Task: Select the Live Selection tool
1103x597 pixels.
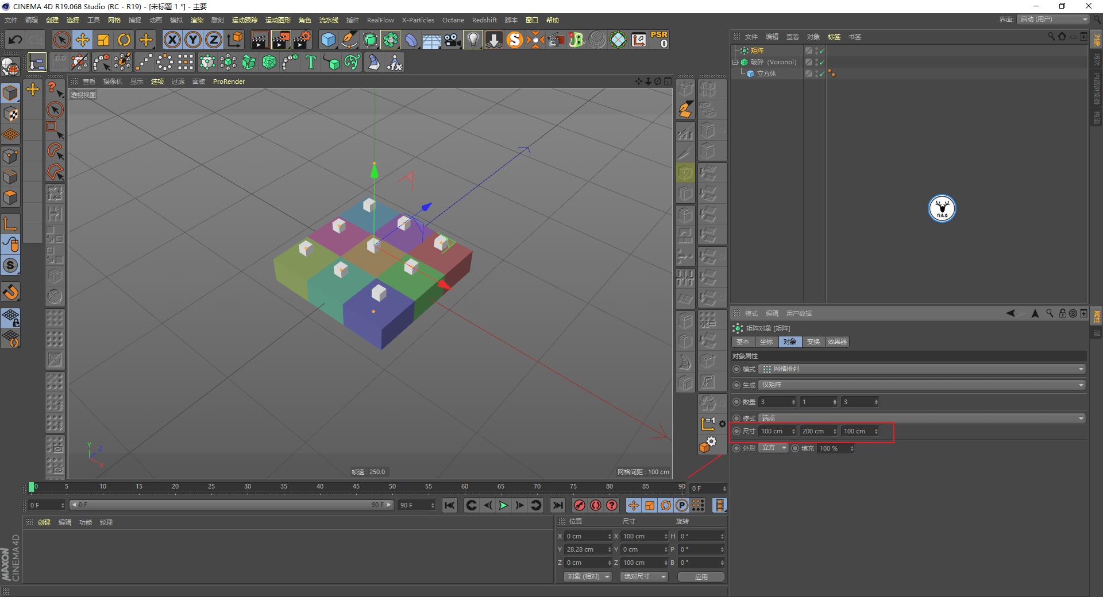Action: pyautogui.click(x=61, y=39)
